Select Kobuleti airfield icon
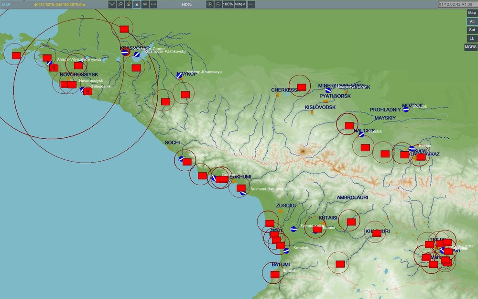 click(x=286, y=251)
